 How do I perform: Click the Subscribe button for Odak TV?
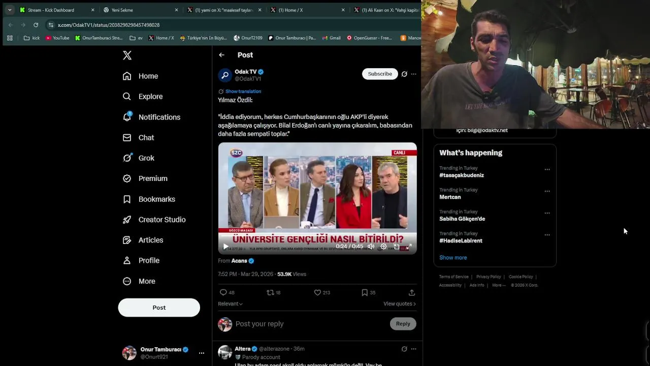click(x=380, y=74)
